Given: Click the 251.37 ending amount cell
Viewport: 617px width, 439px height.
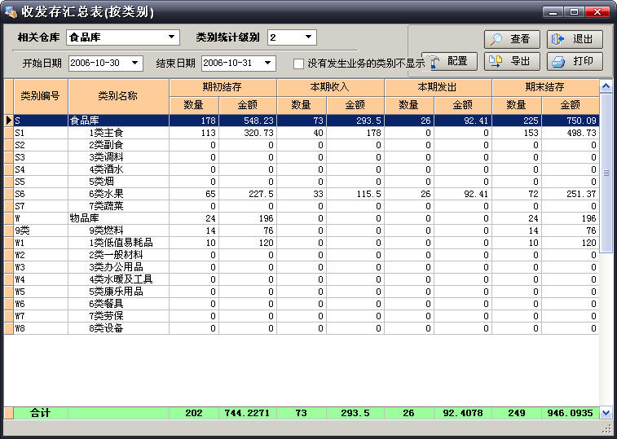Looking at the screenshot, I should [571, 194].
